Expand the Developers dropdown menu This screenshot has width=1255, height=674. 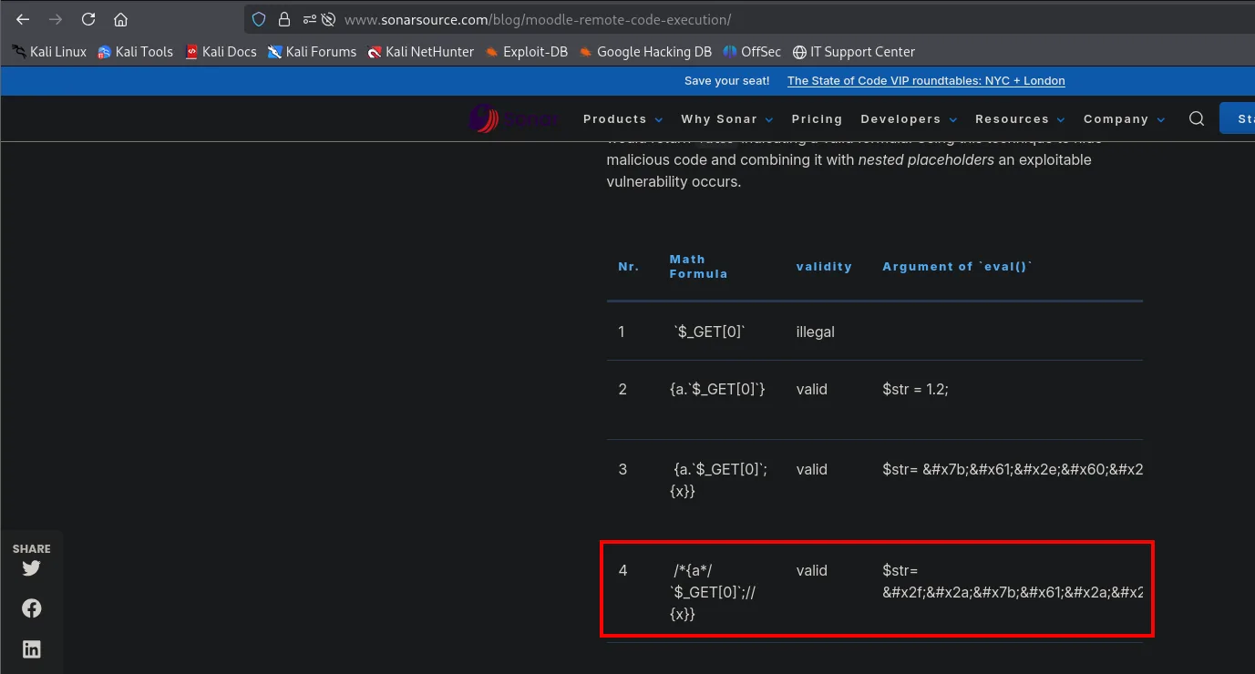tap(909, 119)
